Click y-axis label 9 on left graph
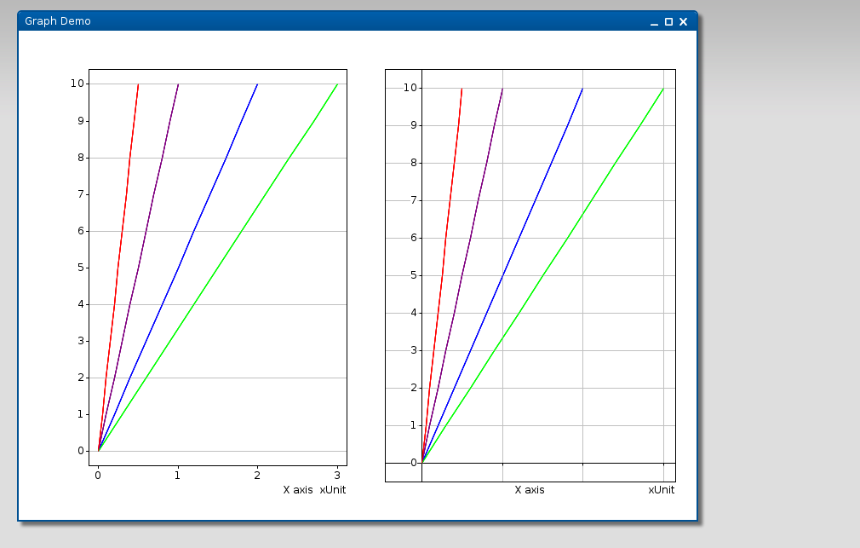 (81, 121)
